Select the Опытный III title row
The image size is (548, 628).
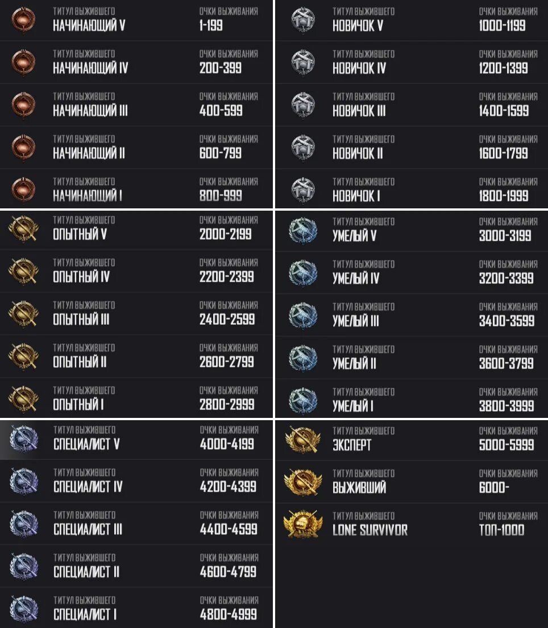pos(136,313)
